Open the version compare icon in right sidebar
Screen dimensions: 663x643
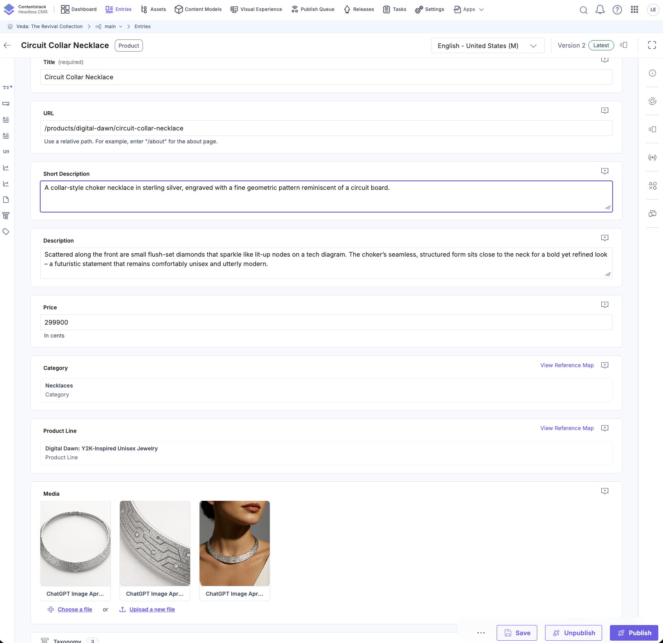[652, 129]
